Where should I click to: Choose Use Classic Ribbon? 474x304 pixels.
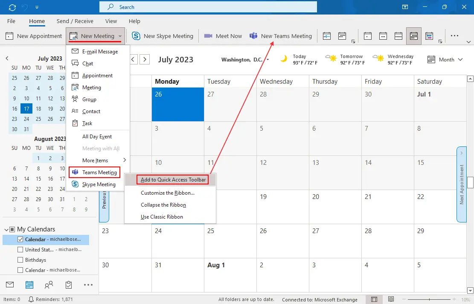(x=171, y=217)
